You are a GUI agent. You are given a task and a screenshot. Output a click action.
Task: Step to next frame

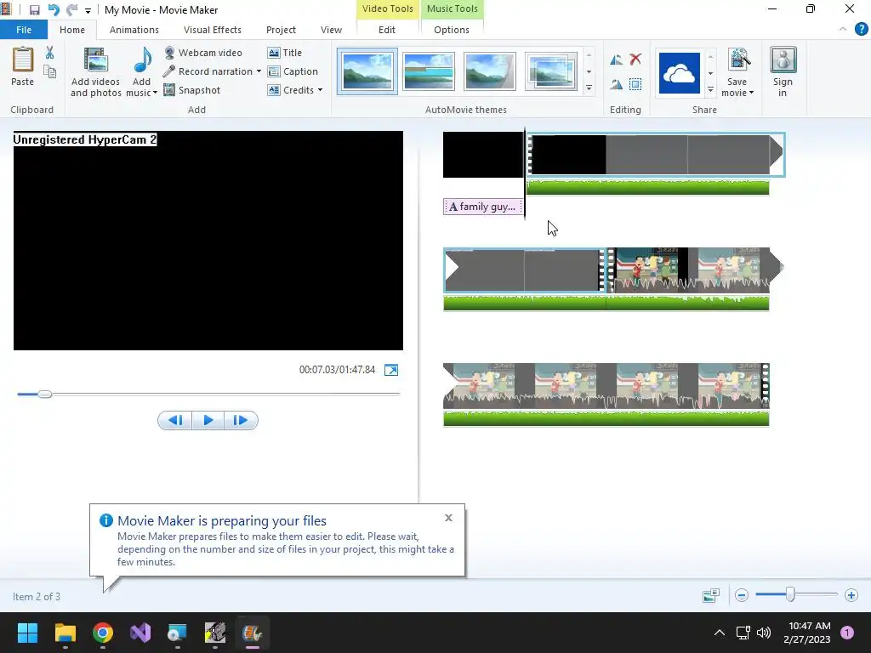tap(241, 420)
